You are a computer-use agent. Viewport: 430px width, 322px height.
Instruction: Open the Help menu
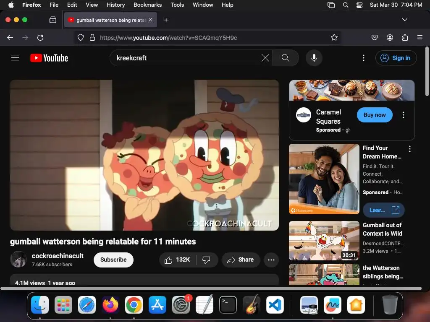click(x=227, y=5)
